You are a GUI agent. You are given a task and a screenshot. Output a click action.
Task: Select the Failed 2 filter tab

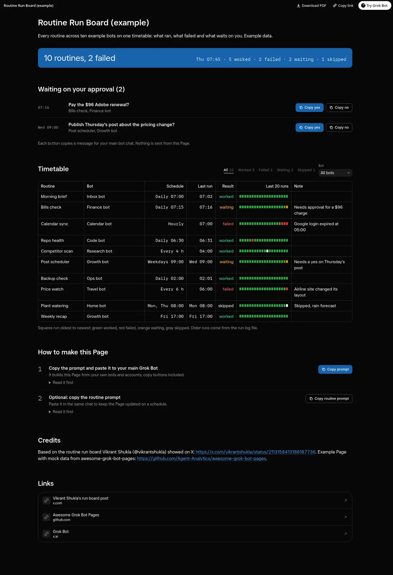[x=266, y=170]
